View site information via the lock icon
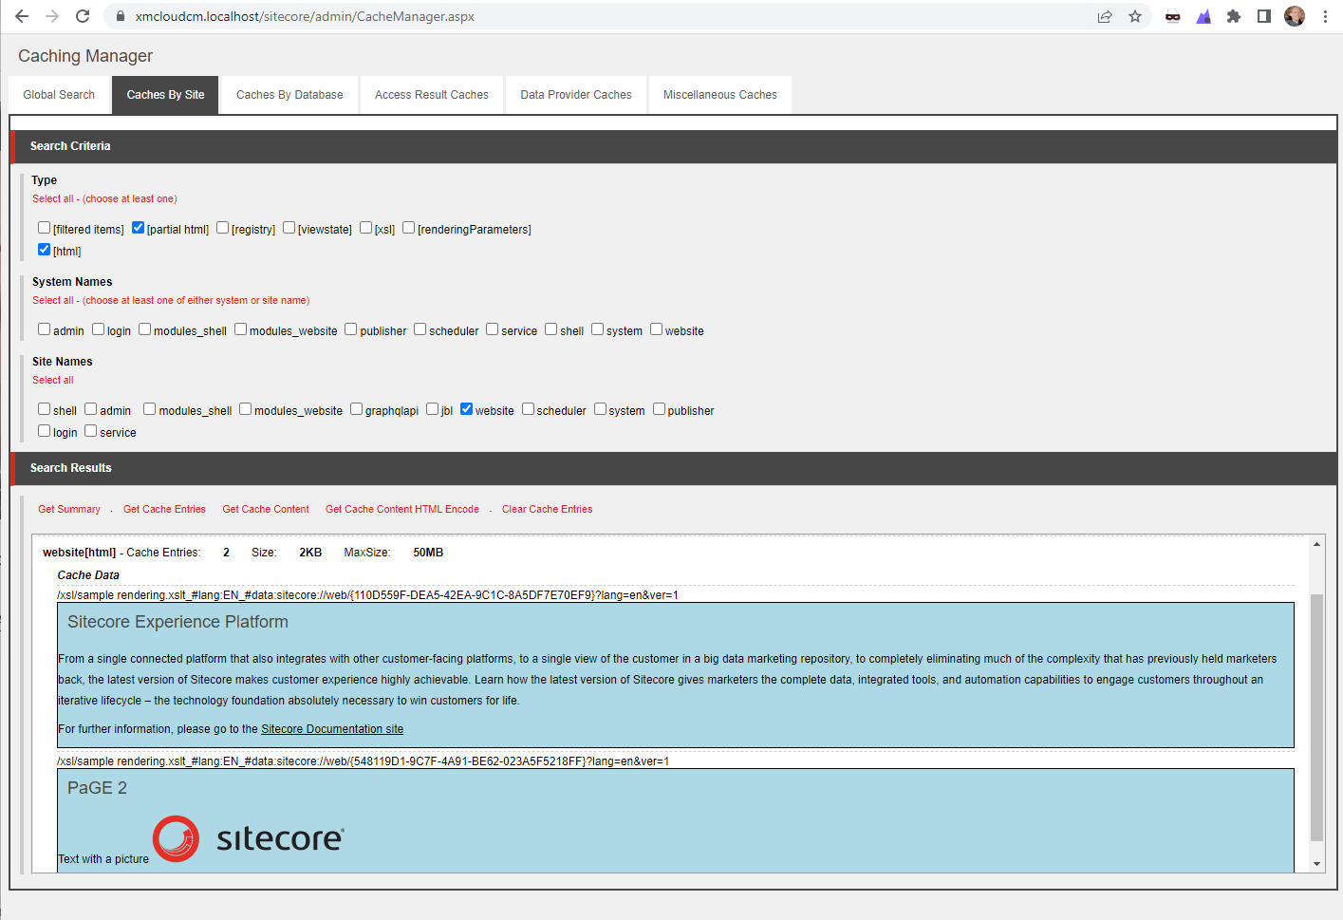 pyautogui.click(x=120, y=16)
